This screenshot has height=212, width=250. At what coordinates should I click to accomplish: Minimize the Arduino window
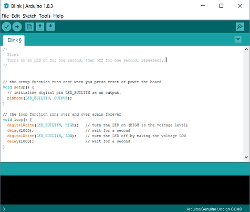pyautogui.click(x=203, y=6)
